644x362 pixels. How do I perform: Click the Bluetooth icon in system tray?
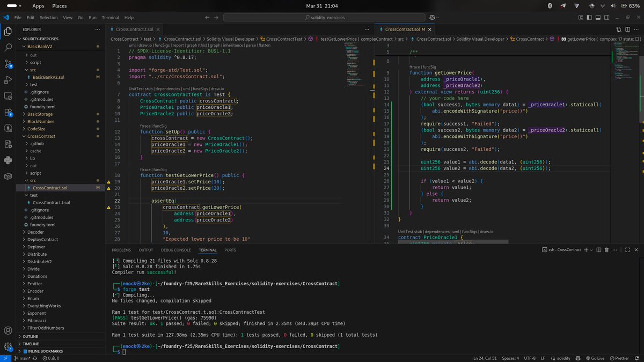click(550, 6)
